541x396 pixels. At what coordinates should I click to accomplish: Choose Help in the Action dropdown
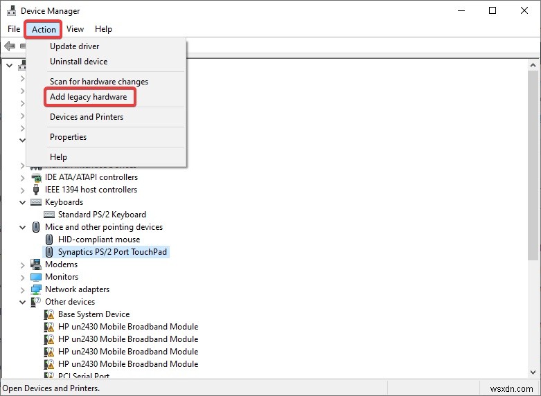(106, 157)
